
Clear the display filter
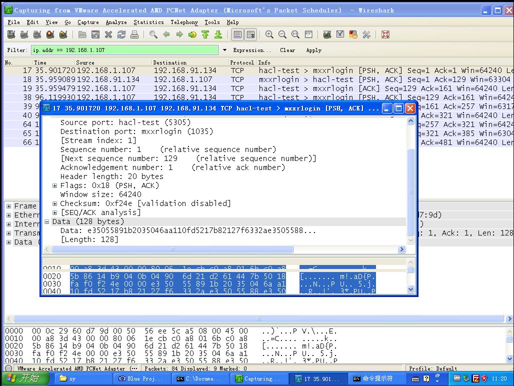click(x=287, y=50)
